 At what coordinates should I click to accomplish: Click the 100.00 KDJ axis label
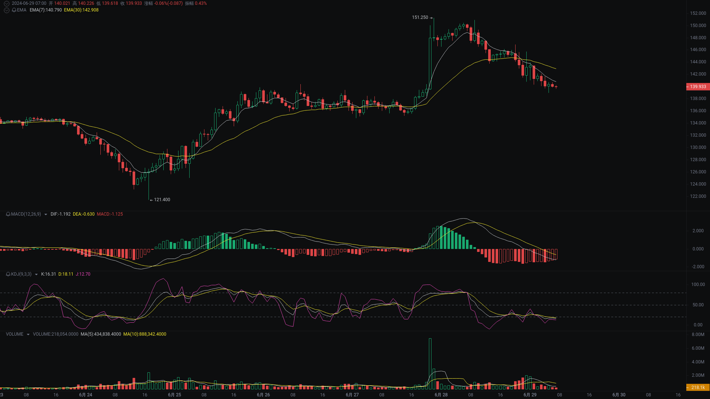(698, 285)
